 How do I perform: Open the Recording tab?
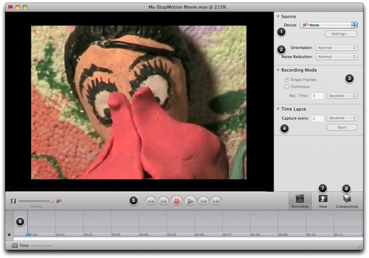[300, 201]
